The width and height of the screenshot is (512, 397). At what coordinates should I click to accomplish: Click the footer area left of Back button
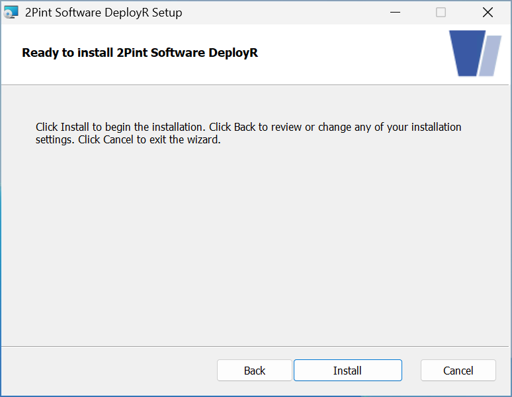coord(106,371)
